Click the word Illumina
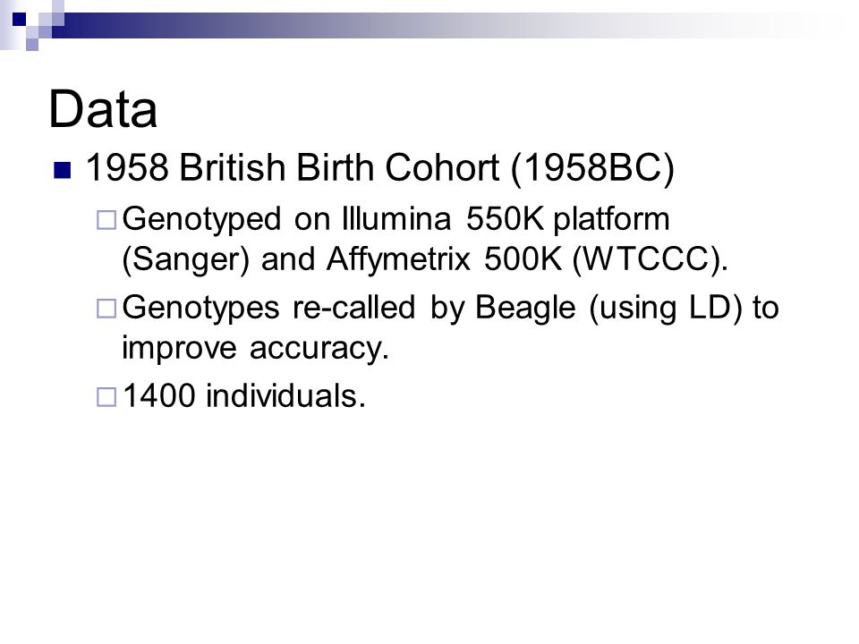 pos(396,218)
